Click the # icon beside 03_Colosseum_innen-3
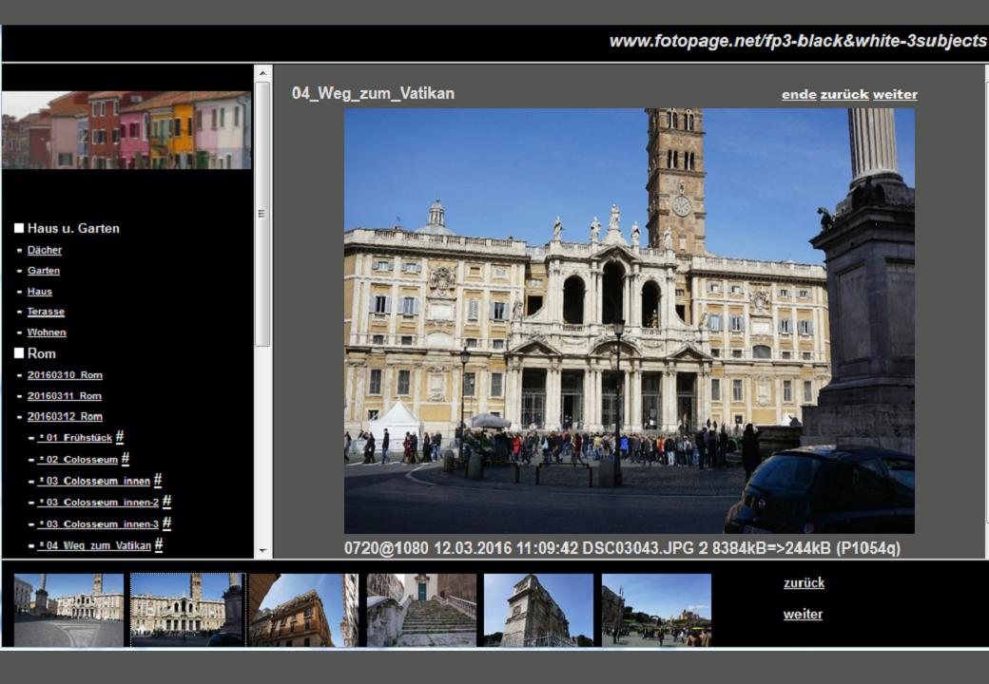Screen dimensions: 989x684 pyautogui.click(x=166, y=522)
